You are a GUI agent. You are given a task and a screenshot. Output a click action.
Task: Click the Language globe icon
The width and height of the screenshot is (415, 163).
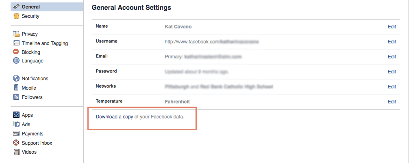pyautogui.click(x=16, y=60)
